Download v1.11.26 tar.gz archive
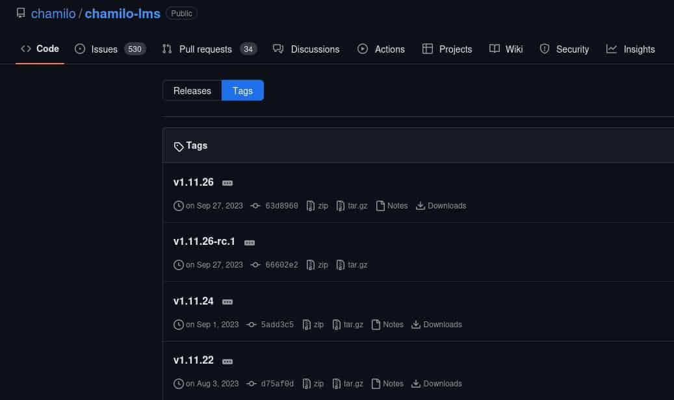 [x=352, y=206]
